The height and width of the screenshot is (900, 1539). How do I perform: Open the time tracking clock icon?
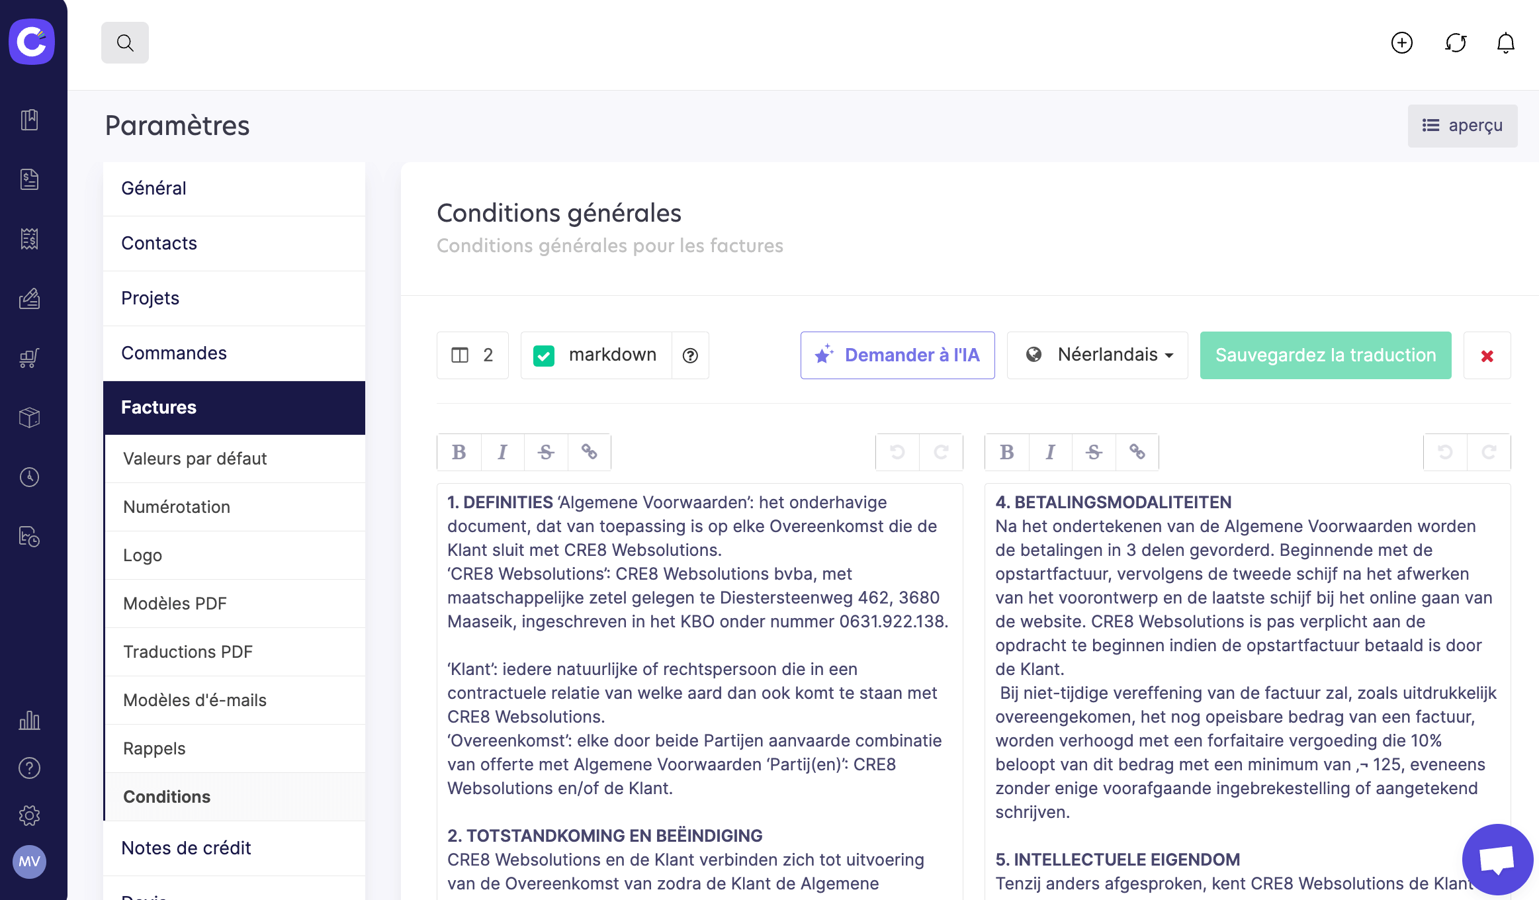click(30, 477)
